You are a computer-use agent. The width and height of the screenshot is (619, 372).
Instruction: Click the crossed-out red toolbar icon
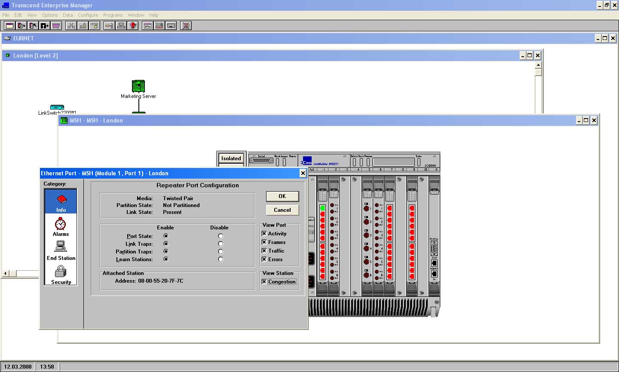coord(186,26)
